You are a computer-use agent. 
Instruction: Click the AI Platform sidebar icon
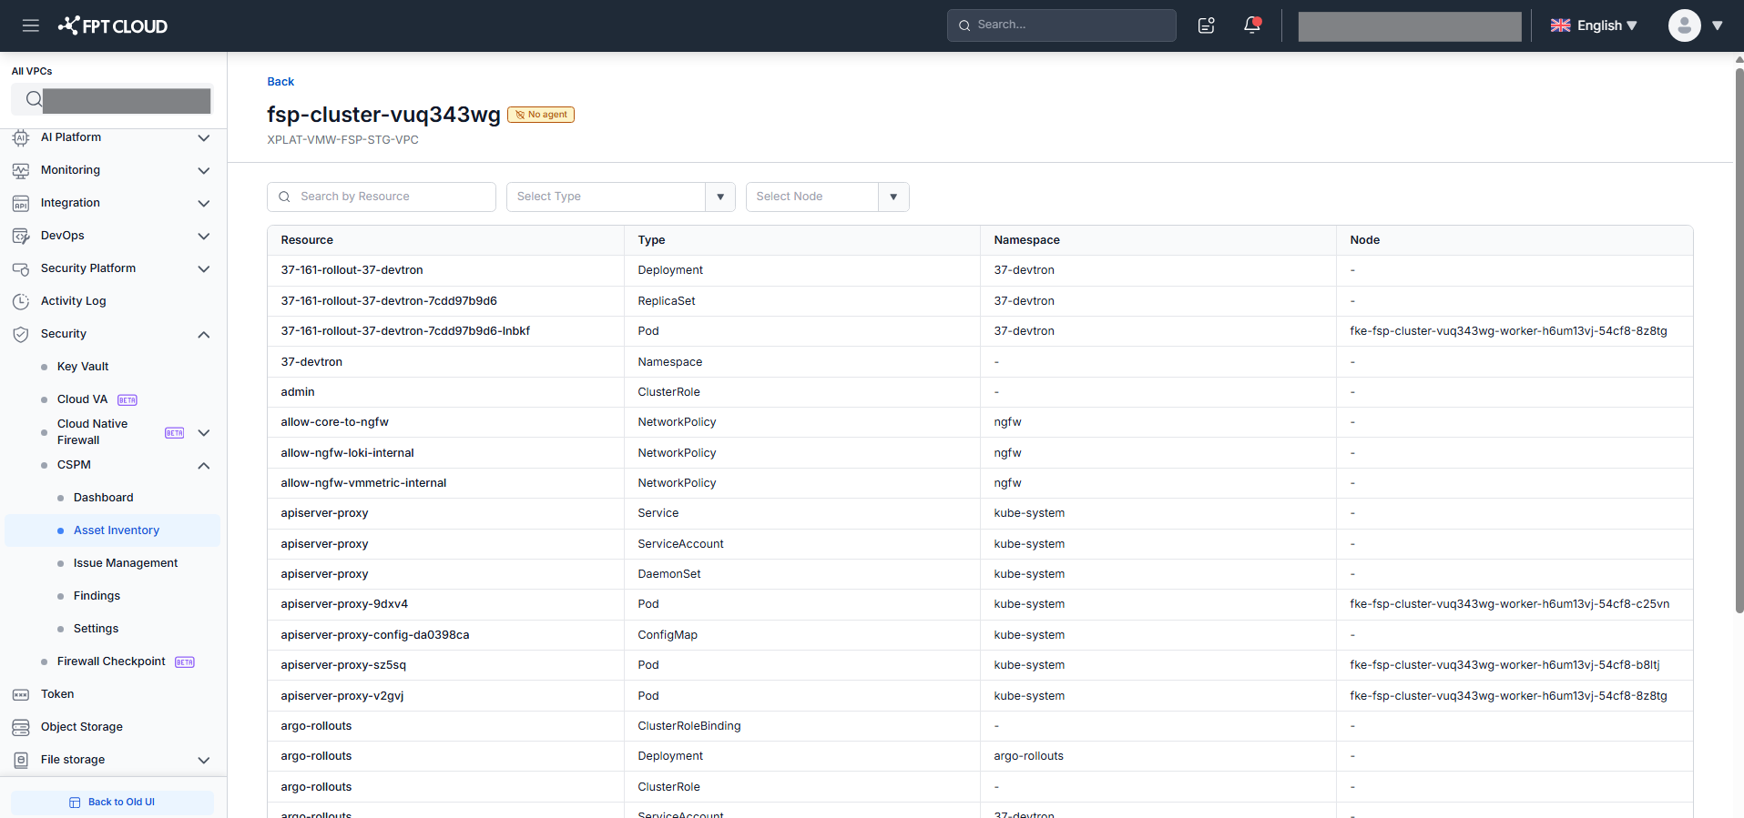coord(21,137)
